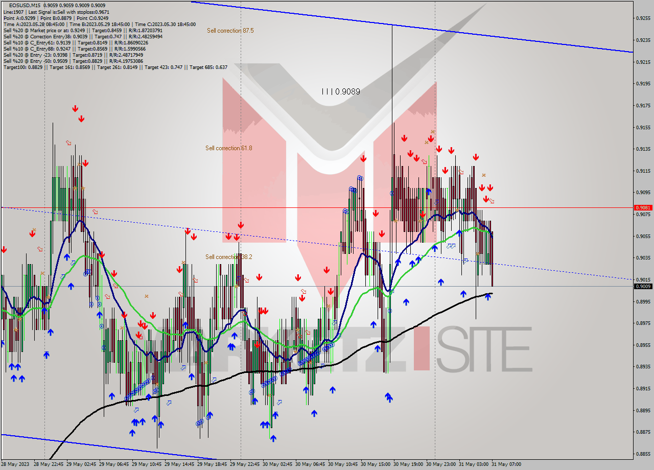Click the 0.8875 price axis label
This screenshot has height=470, width=654.
tap(642, 432)
